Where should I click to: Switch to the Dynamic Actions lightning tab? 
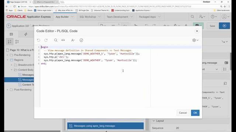coord(26,34)
